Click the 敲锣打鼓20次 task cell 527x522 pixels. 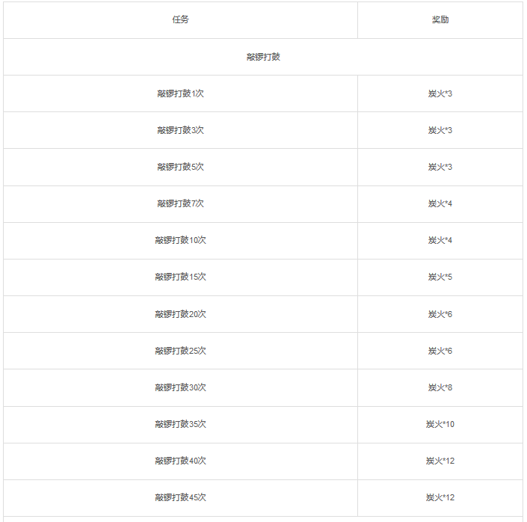pos(180,314)
